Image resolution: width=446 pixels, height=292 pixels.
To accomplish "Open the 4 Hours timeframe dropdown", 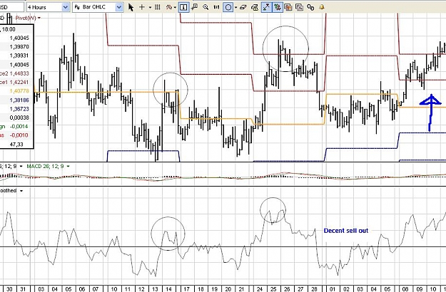I will [x=66, y=7].
